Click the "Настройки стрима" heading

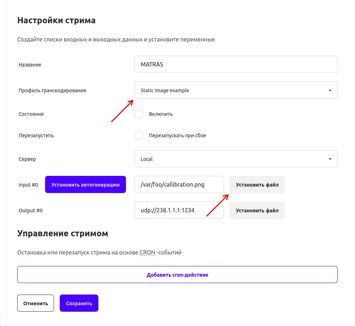tap(56, 20)
